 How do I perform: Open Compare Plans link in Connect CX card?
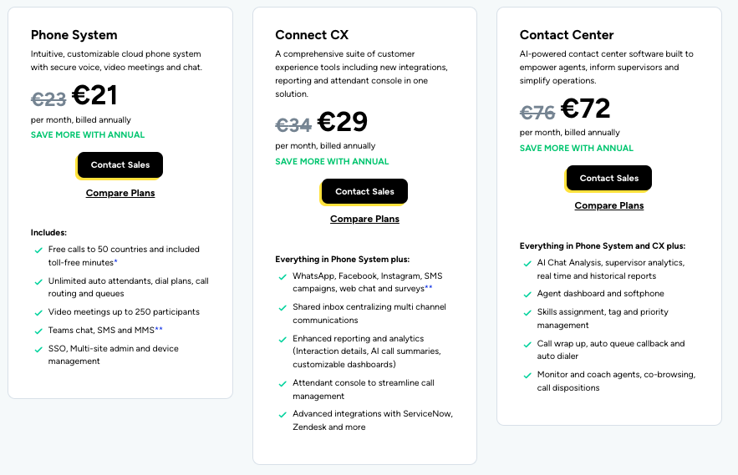364,220
